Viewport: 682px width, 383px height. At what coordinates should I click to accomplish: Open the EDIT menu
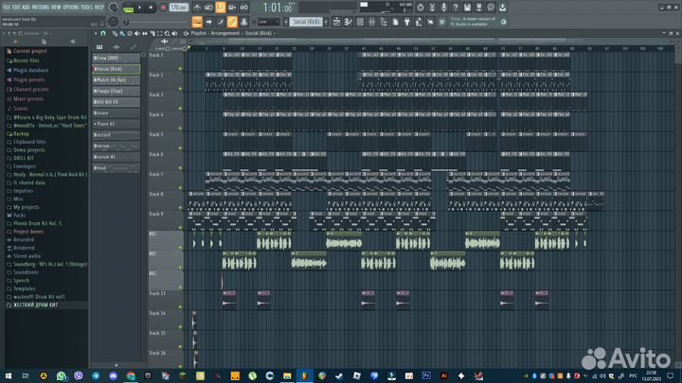pos(16,8)
